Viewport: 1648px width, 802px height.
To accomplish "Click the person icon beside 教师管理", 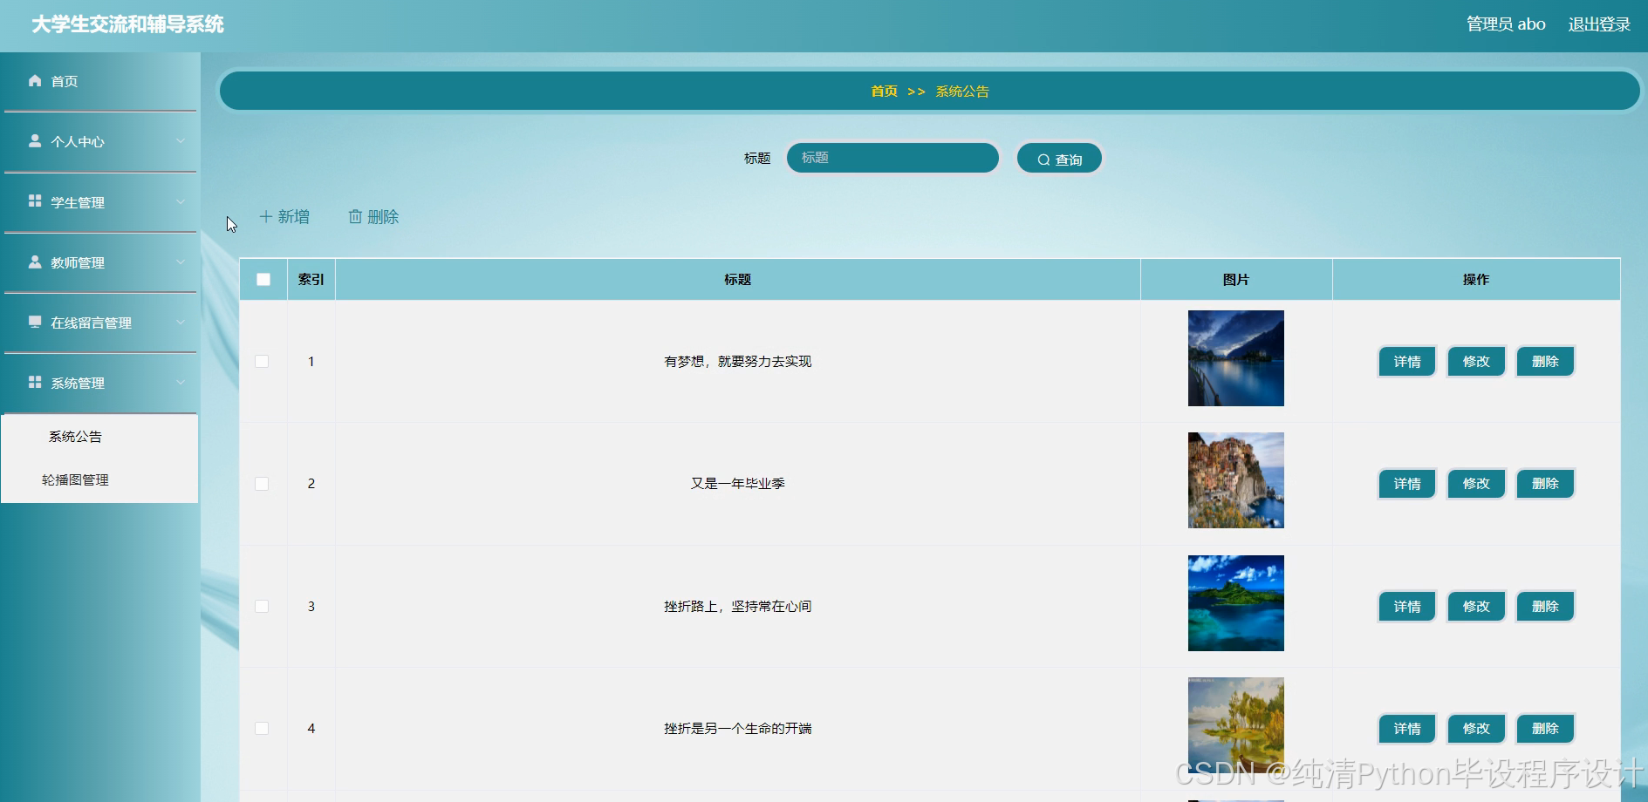I will [35, 262].
